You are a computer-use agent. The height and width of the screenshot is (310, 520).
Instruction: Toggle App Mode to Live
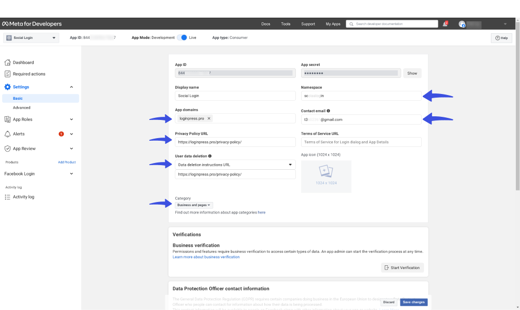point(182,37)
